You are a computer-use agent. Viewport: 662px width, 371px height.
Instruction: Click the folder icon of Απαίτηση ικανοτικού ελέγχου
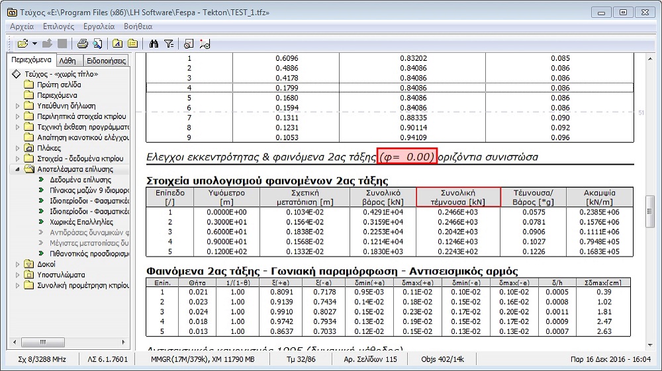[x=28, y=138]
